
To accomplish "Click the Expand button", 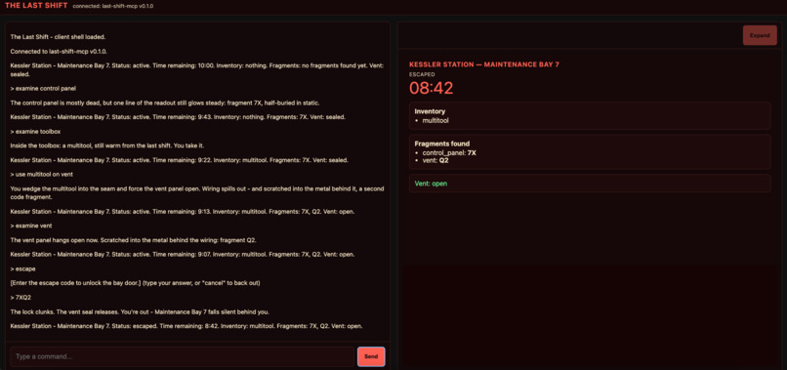I will coord(760,36).
